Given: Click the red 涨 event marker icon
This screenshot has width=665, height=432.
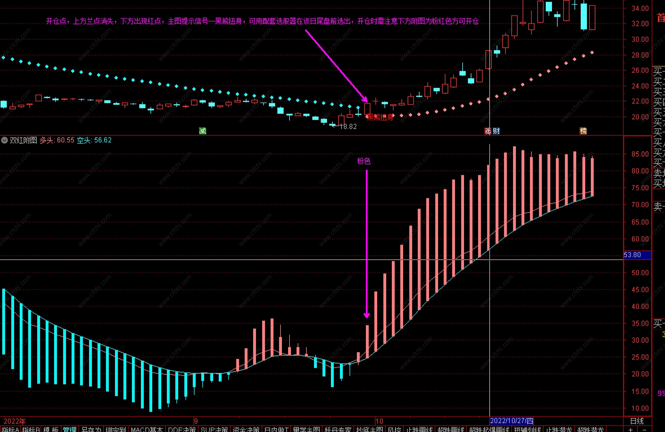Looking at the screenshot, I should [488, 131].
